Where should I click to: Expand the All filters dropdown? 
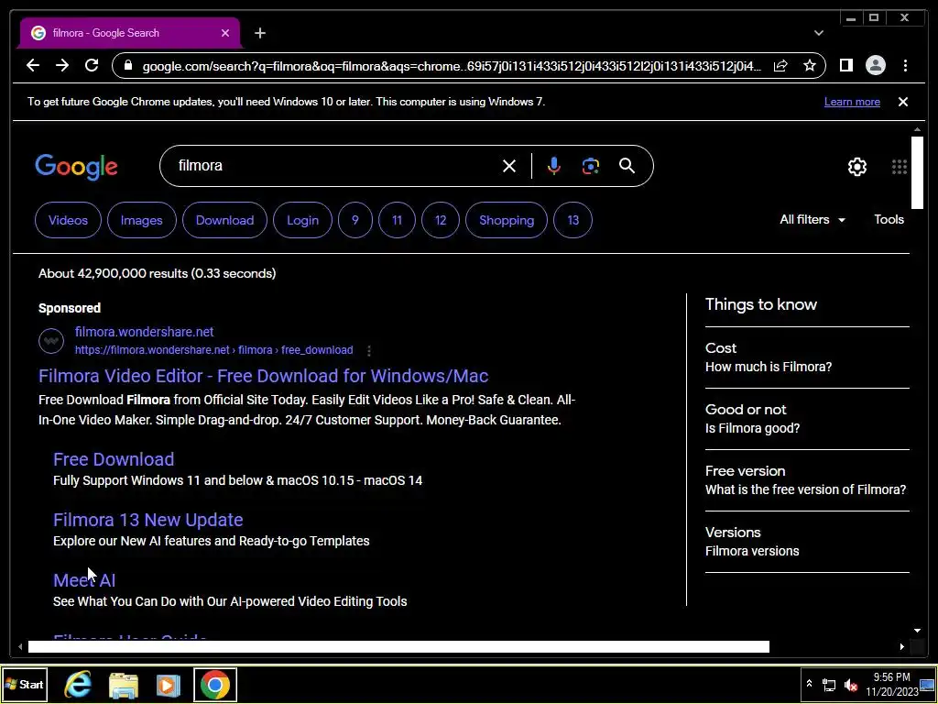tap(813, 220)
